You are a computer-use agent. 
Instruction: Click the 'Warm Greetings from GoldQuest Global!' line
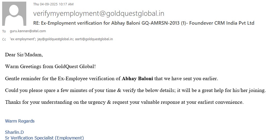pyautogui.click(x=50, y=67)
